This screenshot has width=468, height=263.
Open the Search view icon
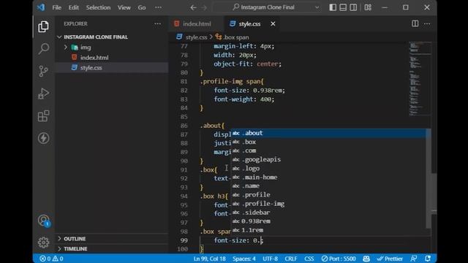[44, 49]
